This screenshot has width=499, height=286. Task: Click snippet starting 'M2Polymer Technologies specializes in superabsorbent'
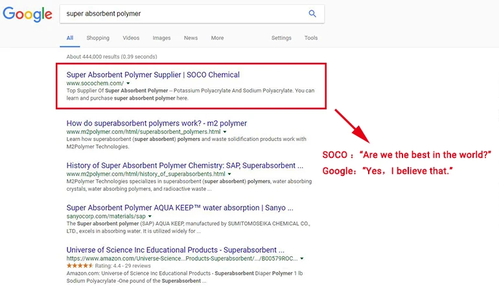pos(189,185)
